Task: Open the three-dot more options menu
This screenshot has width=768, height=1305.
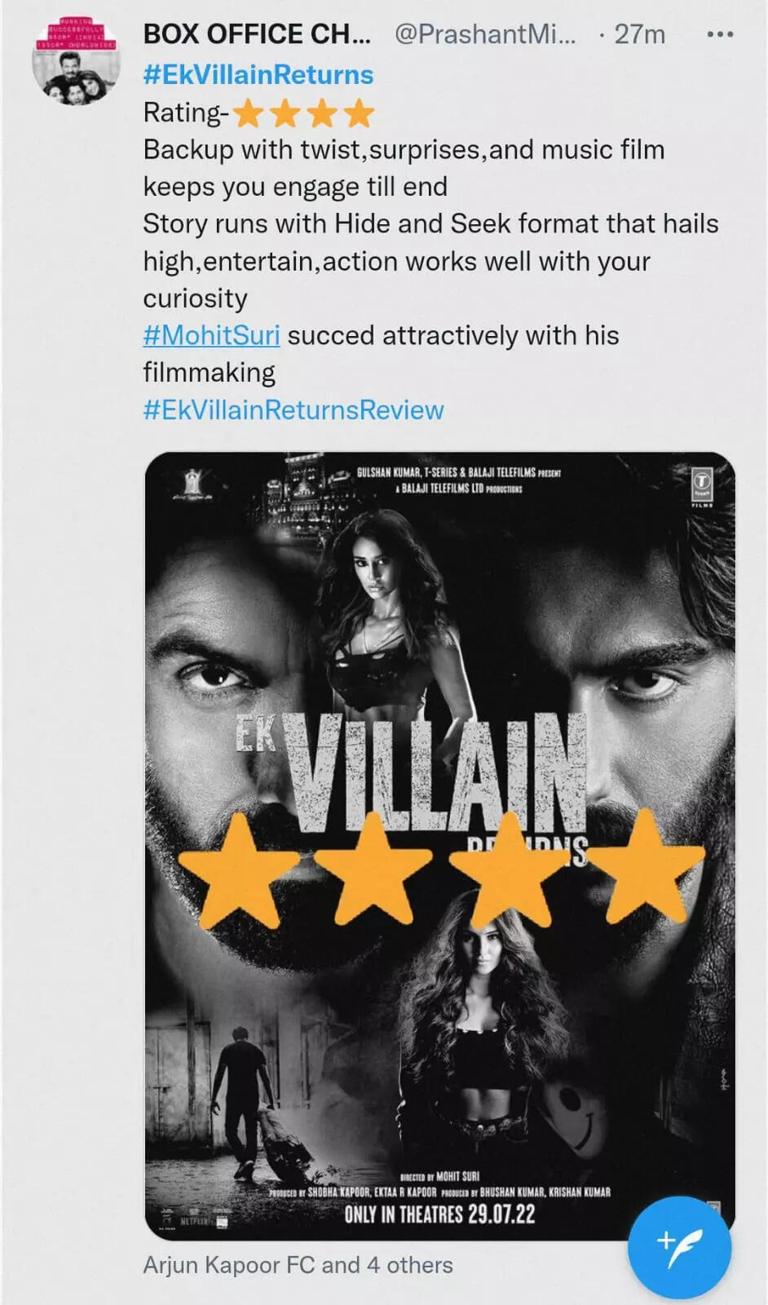Action: click(719, 34)
